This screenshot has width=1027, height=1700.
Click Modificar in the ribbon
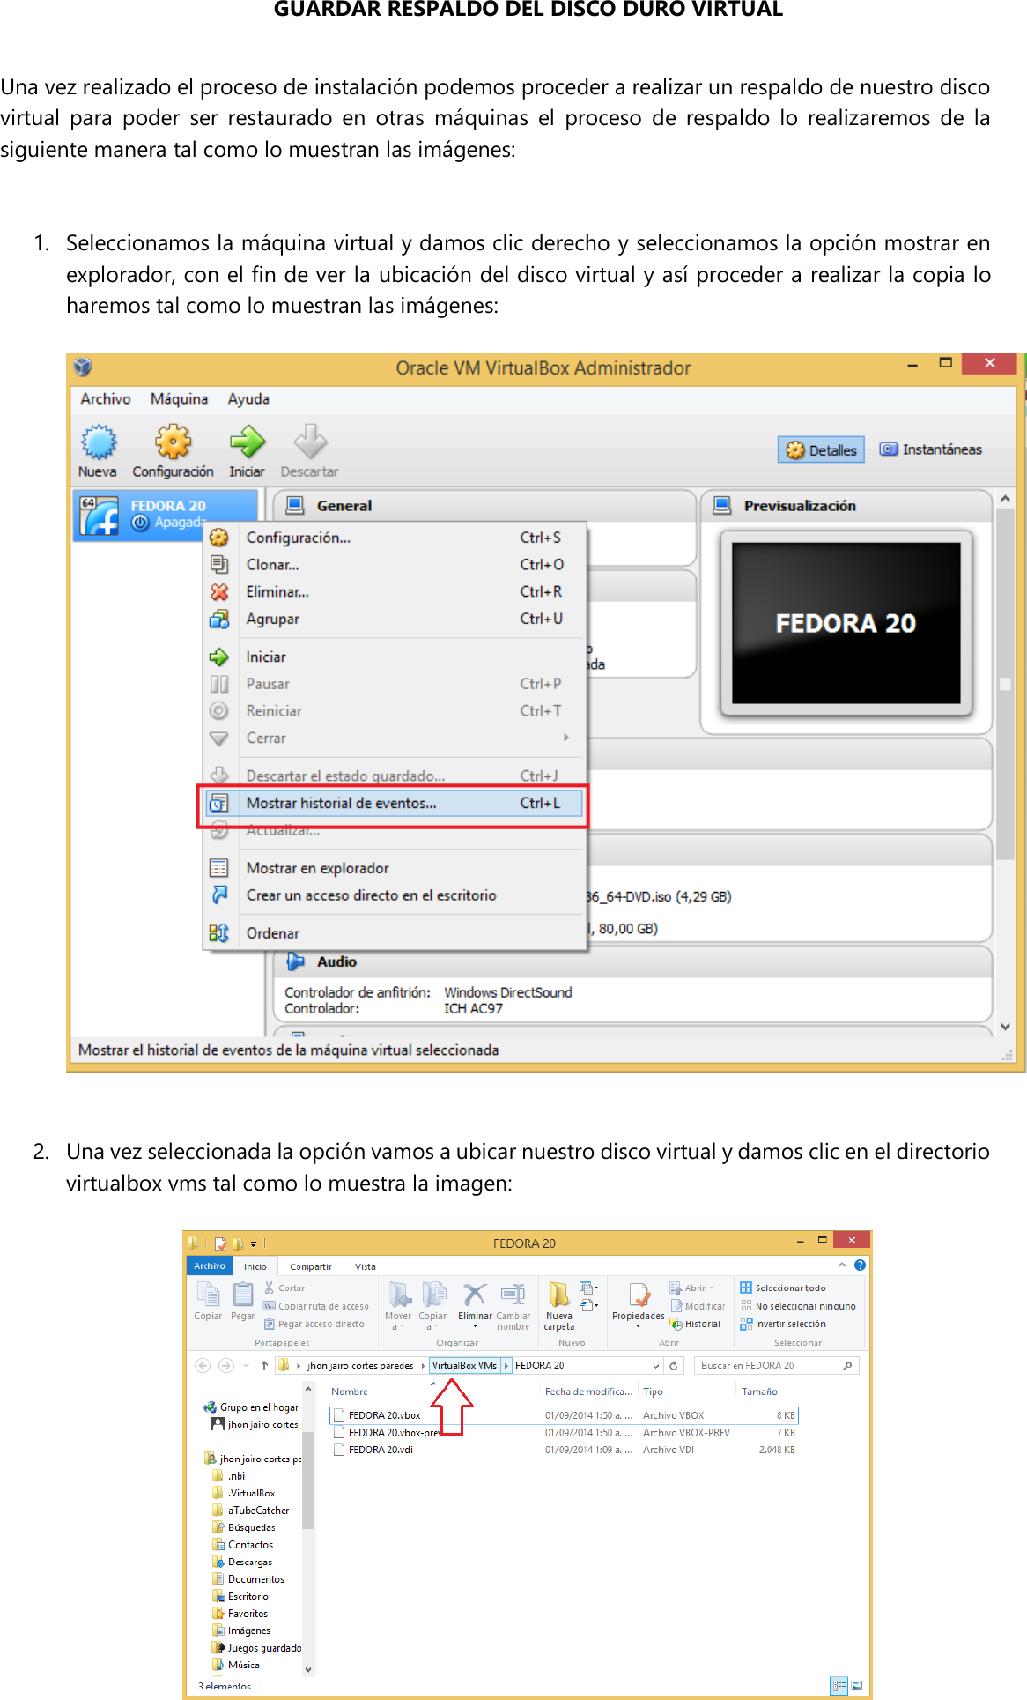pos(698,1307)
